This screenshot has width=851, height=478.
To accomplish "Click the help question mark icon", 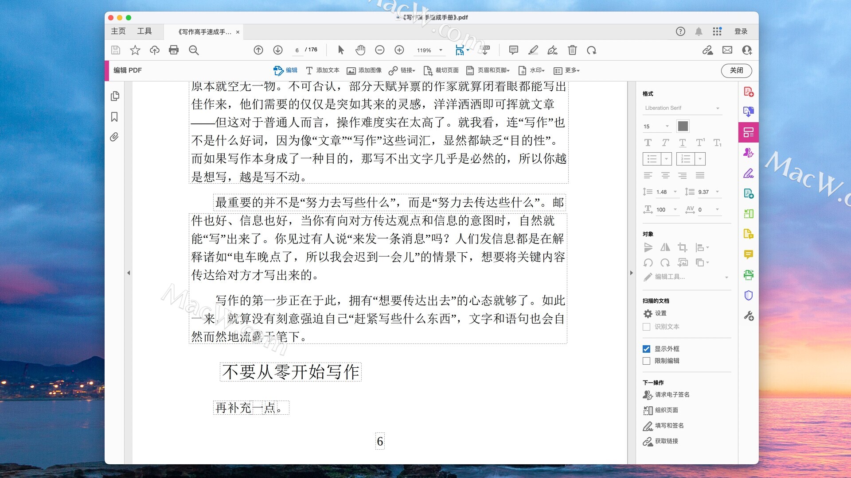I will [680, 31].
